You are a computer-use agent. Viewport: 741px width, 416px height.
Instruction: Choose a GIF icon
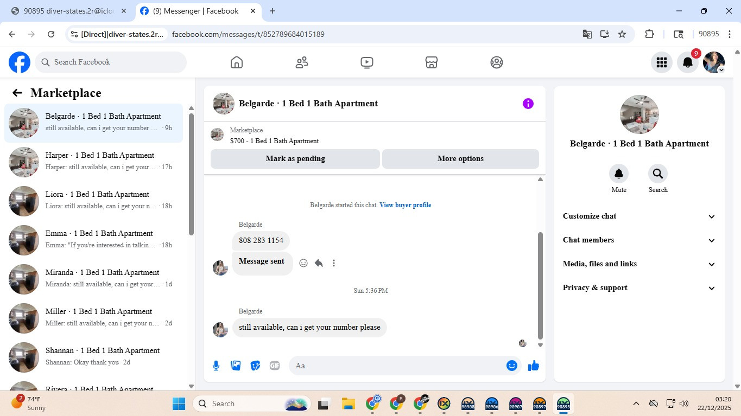click(275, 366)
